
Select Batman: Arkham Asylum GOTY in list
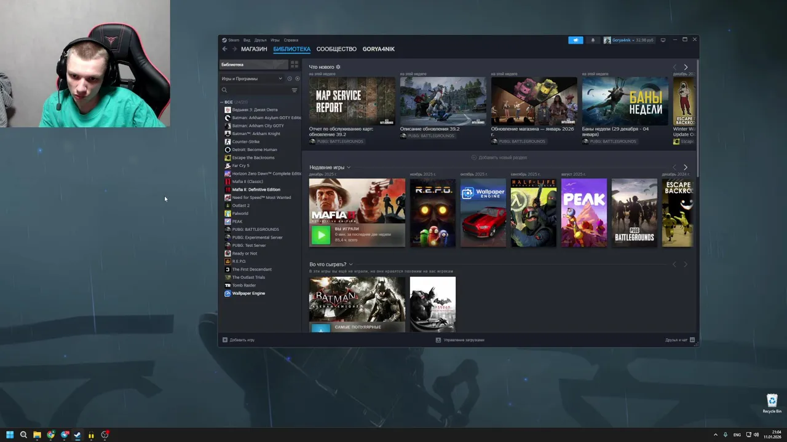tap(262, 118)
